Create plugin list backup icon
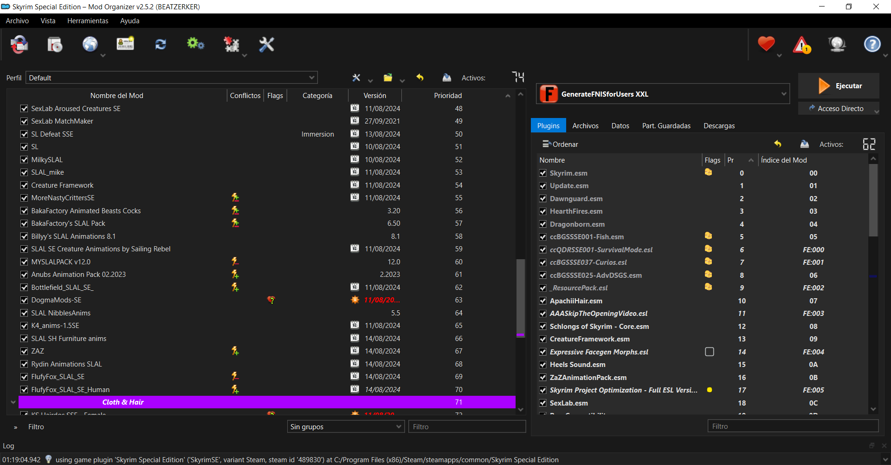The image size is (891, 465). [x=805, y=144]
